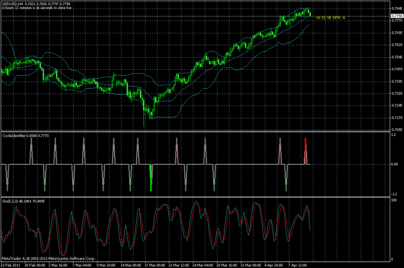404x268 pixels.
Task: Click the 23 Feb 2011 date label
Action: [10, 265]
